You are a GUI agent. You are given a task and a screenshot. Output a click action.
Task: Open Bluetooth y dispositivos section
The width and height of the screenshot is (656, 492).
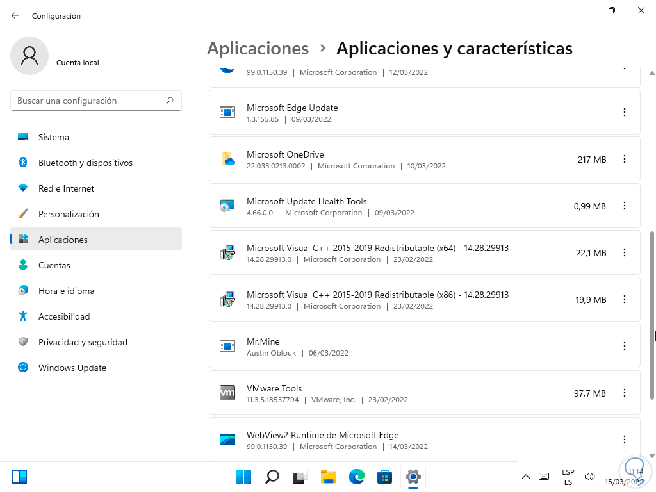(96, 163)
